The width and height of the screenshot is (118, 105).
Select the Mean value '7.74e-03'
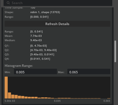(36, 36)
